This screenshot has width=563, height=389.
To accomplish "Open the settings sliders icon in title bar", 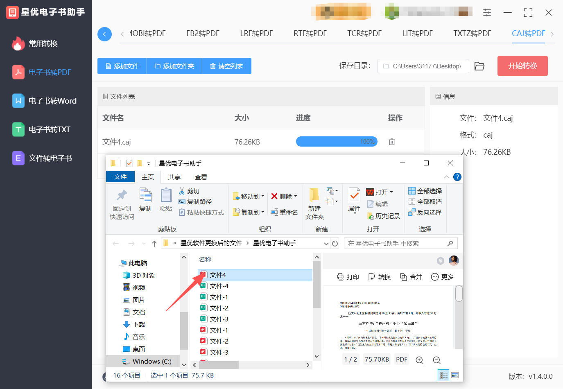I will [x=487, y=12].
